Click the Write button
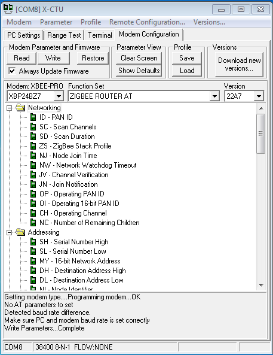This screenshot has height=355, width=273. click(x=53, y=58)
